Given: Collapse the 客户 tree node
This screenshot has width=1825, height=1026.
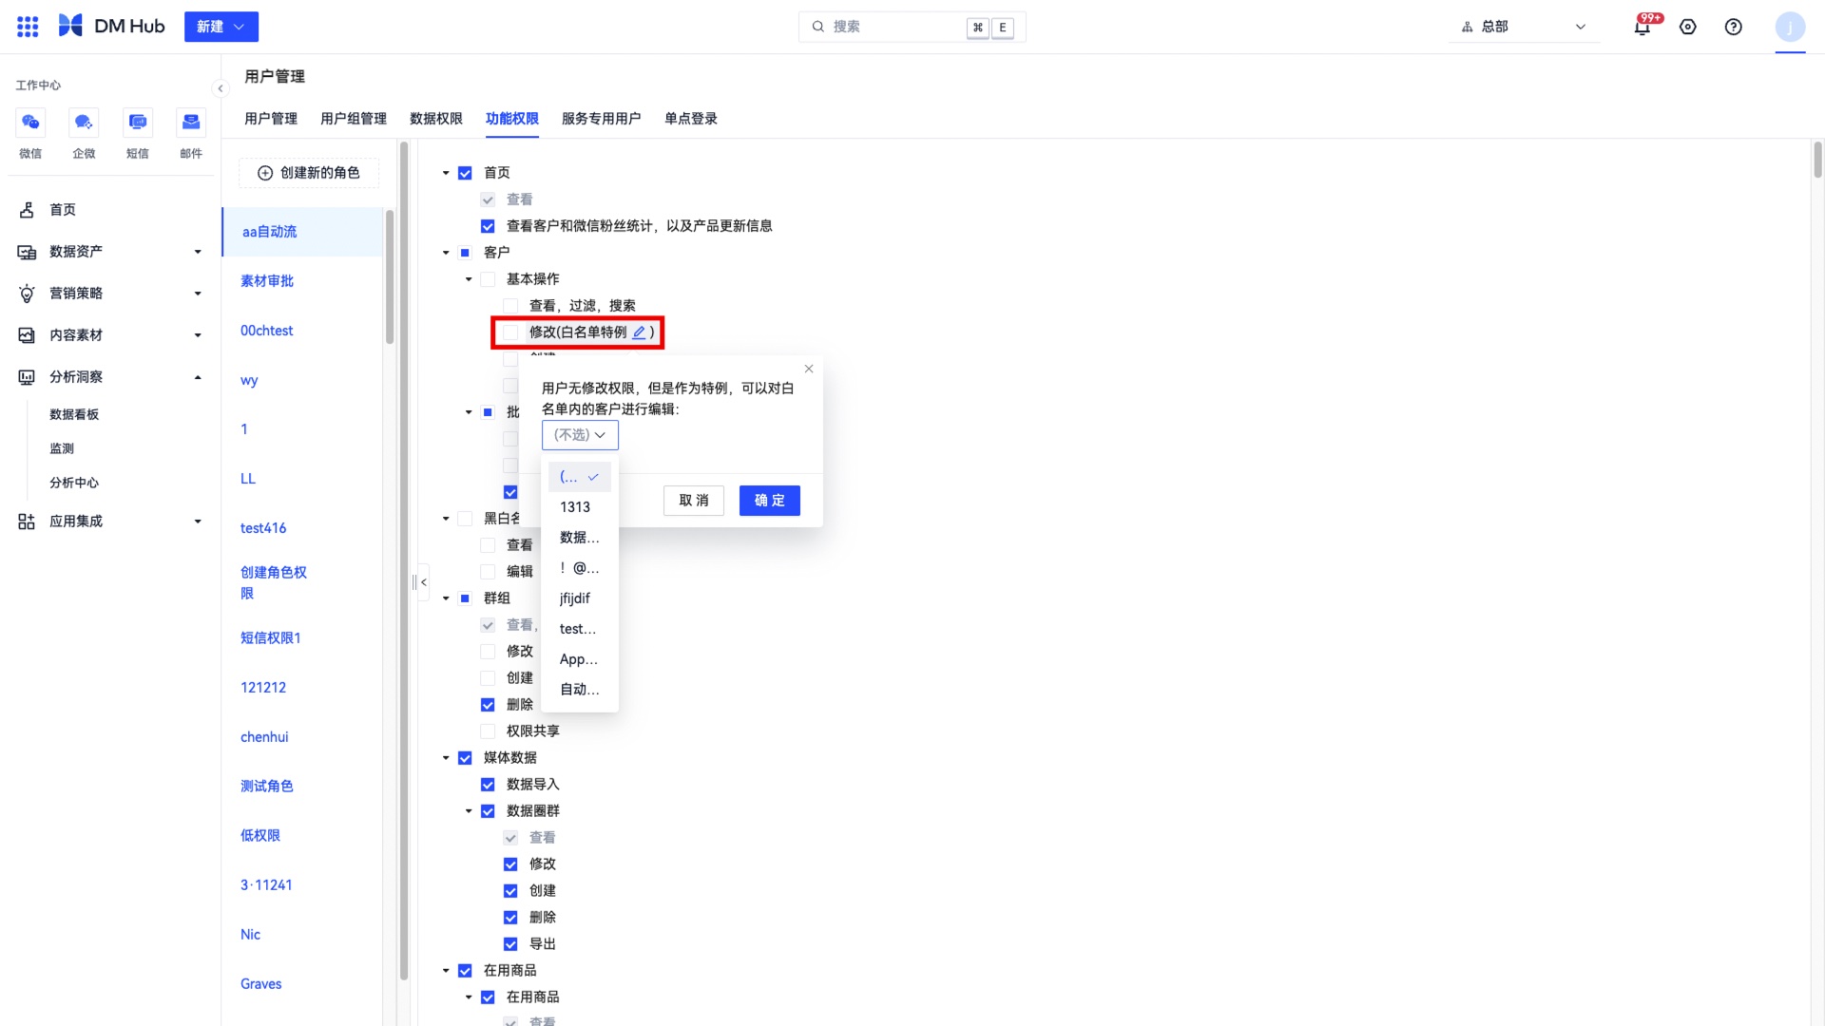Looking at the screenshot, I should click(x=446, y=253).
